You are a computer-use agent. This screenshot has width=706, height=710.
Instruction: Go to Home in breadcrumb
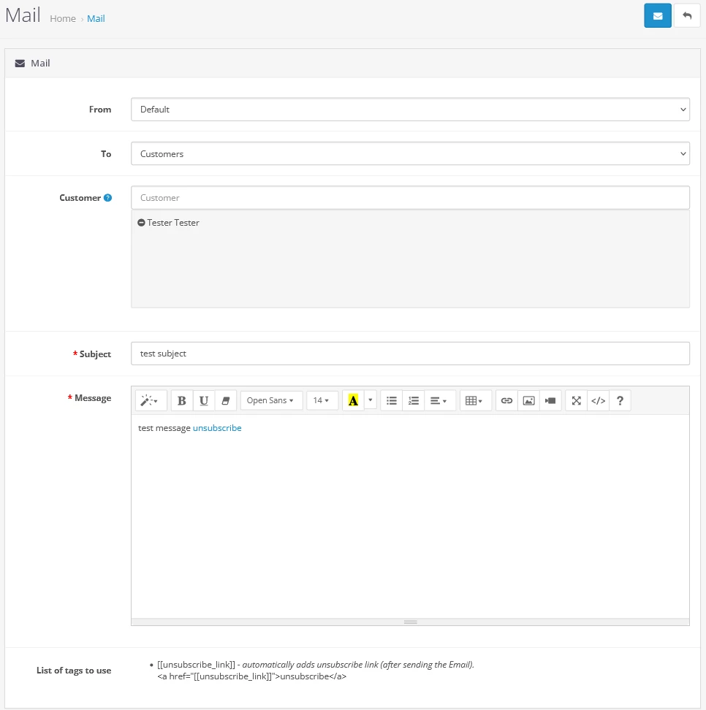(x=63, y=18)
